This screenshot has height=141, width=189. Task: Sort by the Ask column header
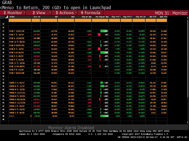(x=73, y=17)
